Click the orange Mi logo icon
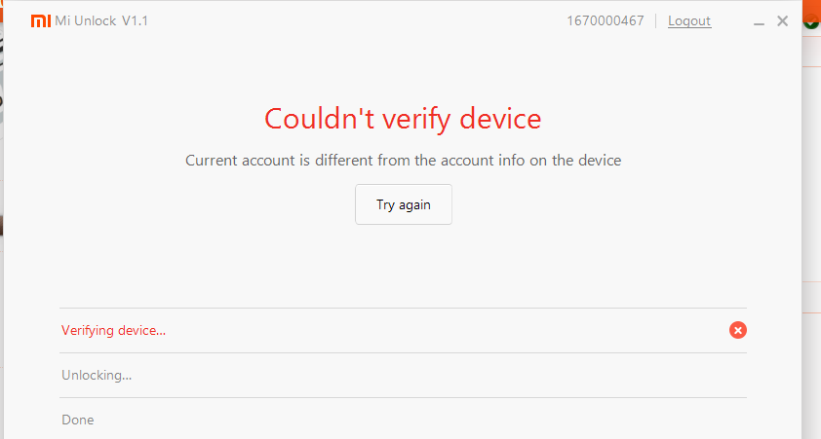This screenshot has height=439, width=821. point(41,20)
